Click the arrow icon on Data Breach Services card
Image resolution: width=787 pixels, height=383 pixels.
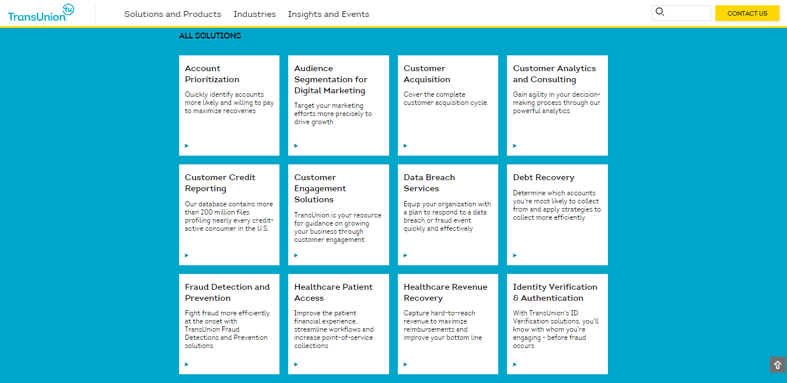(405, 255)
